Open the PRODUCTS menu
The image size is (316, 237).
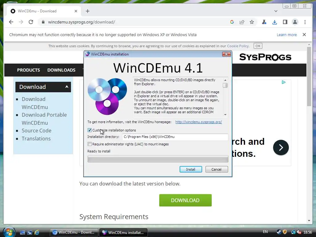tap(28, 70)
